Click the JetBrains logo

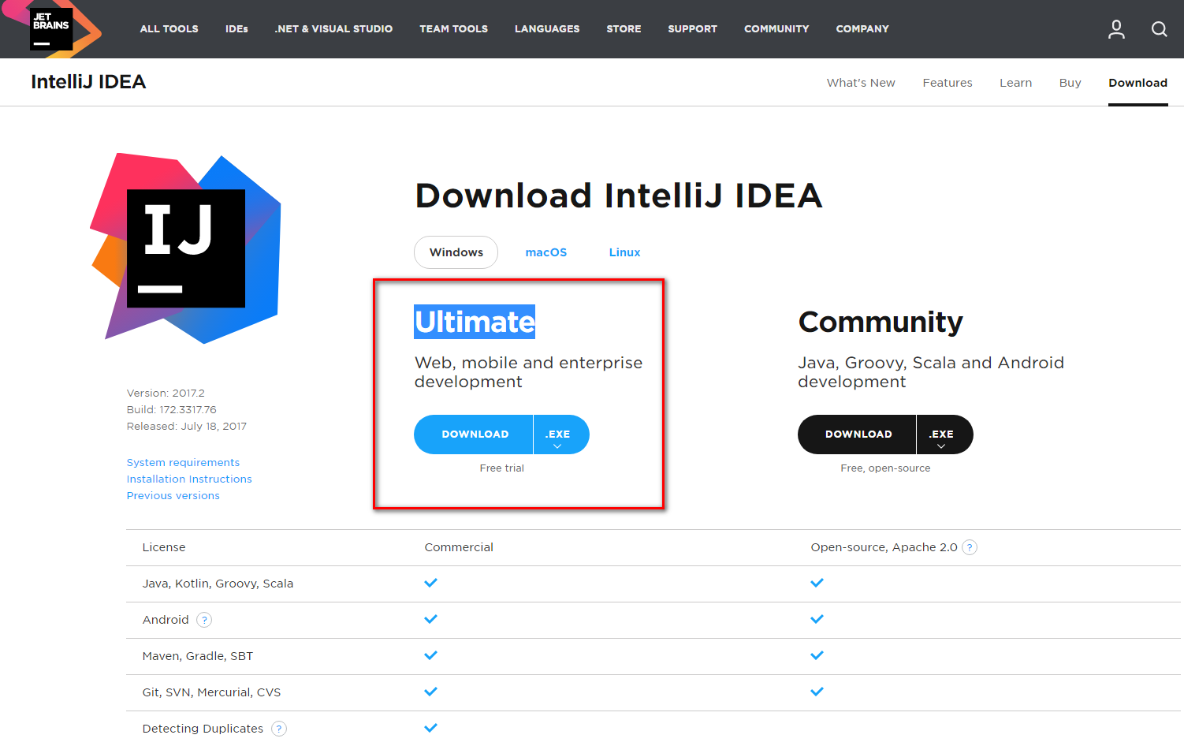tap(51, 29)
